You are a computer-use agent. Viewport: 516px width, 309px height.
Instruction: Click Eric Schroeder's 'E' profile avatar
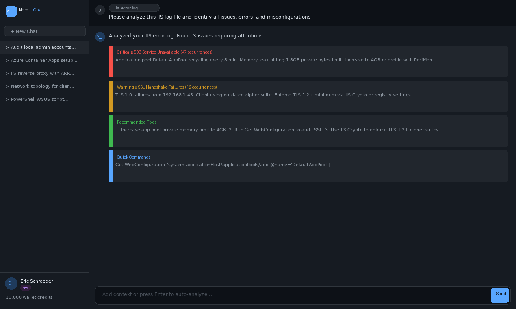coord(11,283)
